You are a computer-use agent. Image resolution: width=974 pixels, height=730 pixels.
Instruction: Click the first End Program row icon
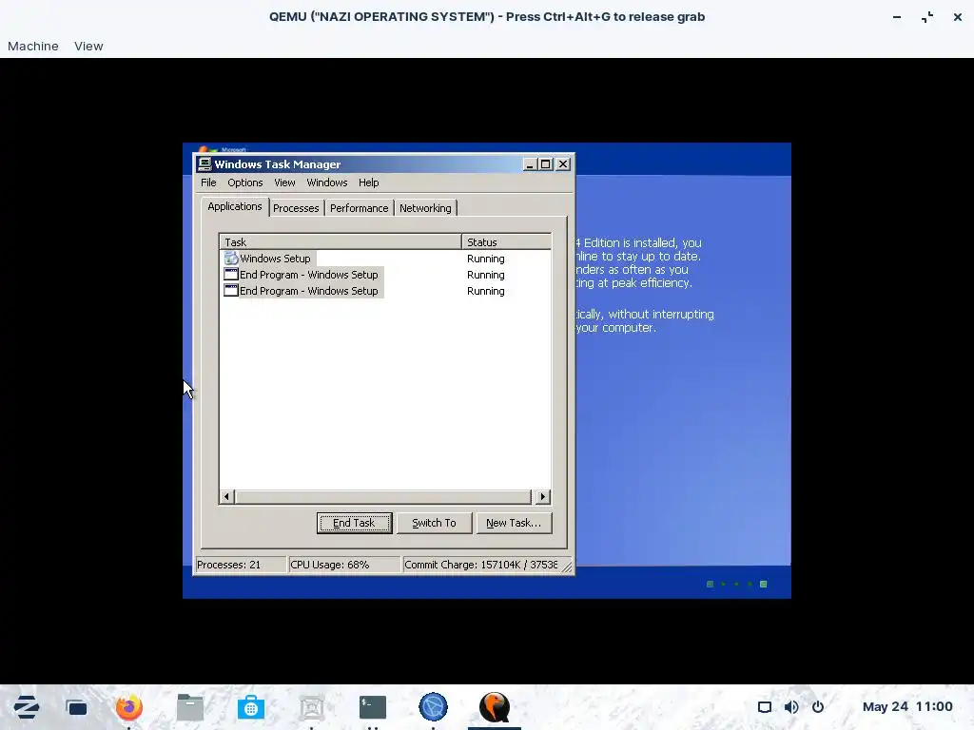[231, 275]
